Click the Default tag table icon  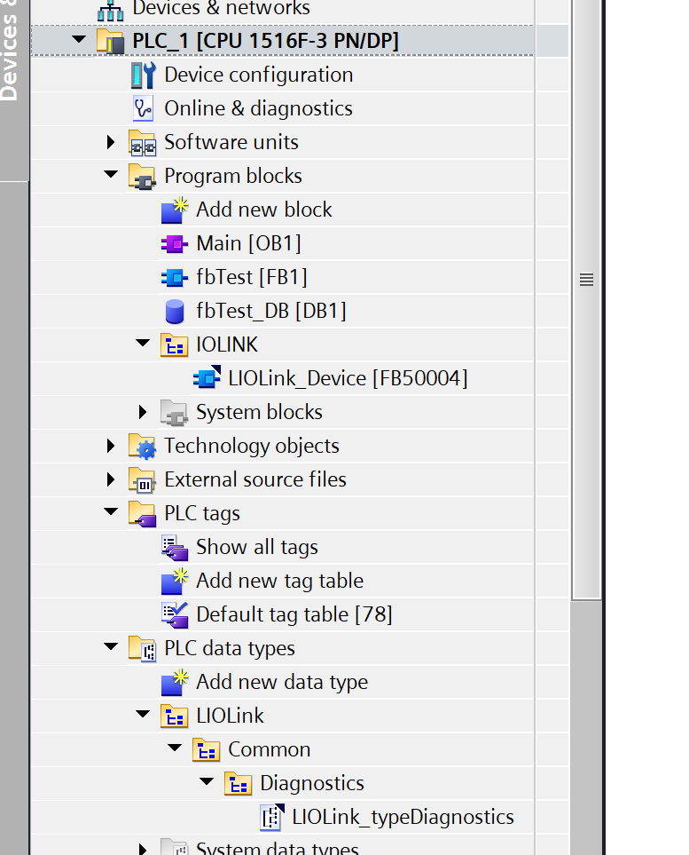(x=175, y=615)
